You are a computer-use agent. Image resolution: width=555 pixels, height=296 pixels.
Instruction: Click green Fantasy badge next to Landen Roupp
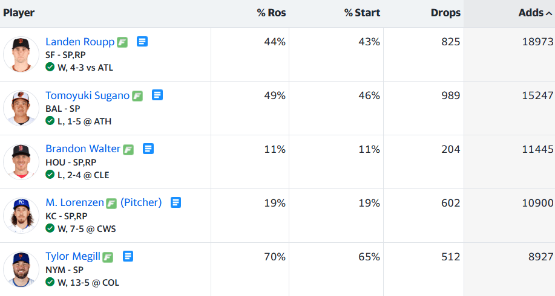[x=122, y=42]
